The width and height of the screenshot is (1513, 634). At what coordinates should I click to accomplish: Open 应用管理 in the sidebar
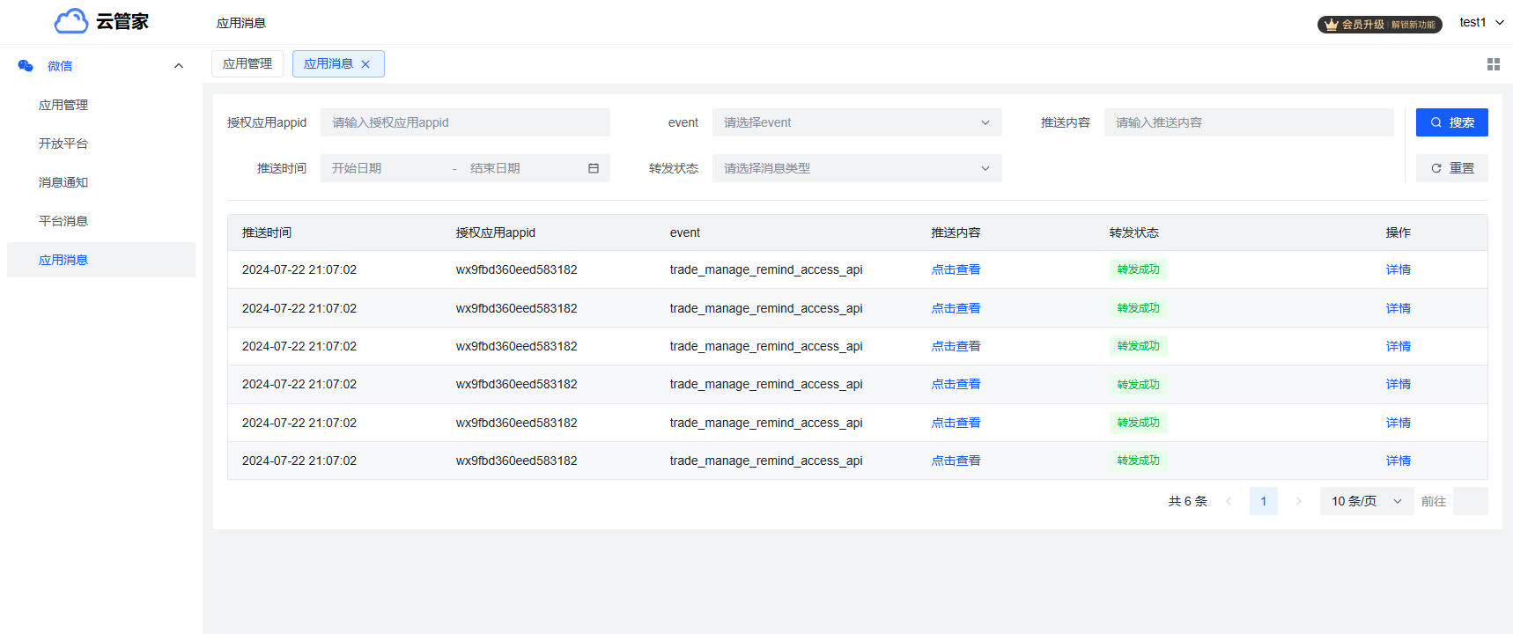(63, 105)
